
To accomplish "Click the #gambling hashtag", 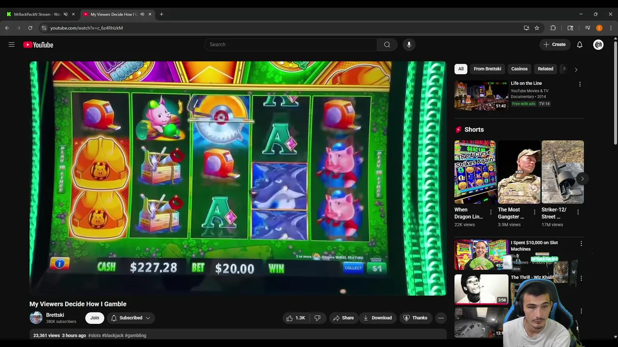I will [136, 335].
